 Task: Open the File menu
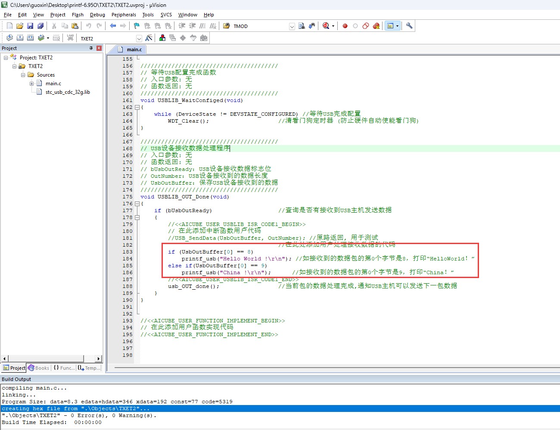(8, 15)
